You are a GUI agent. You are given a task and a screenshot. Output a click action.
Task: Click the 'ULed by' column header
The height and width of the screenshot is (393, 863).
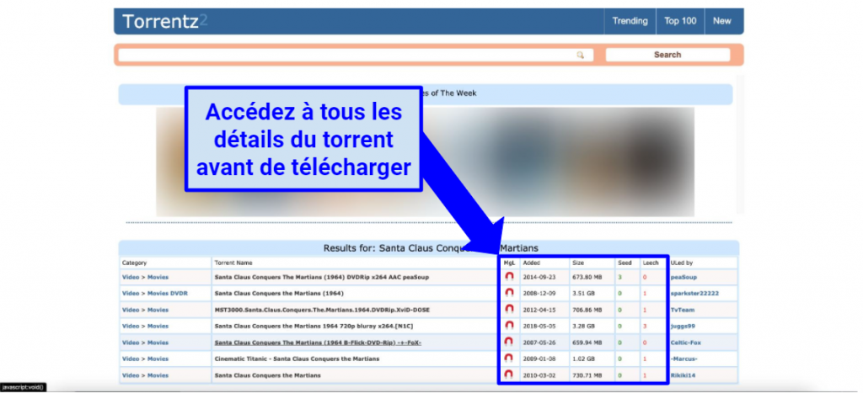point(681,263)
